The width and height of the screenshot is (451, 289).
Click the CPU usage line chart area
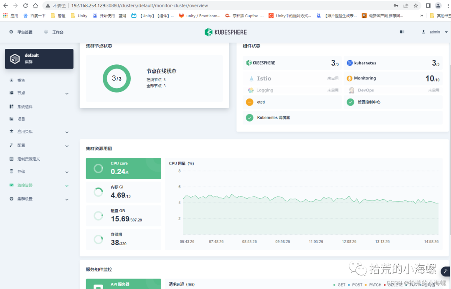click(311, 203)
